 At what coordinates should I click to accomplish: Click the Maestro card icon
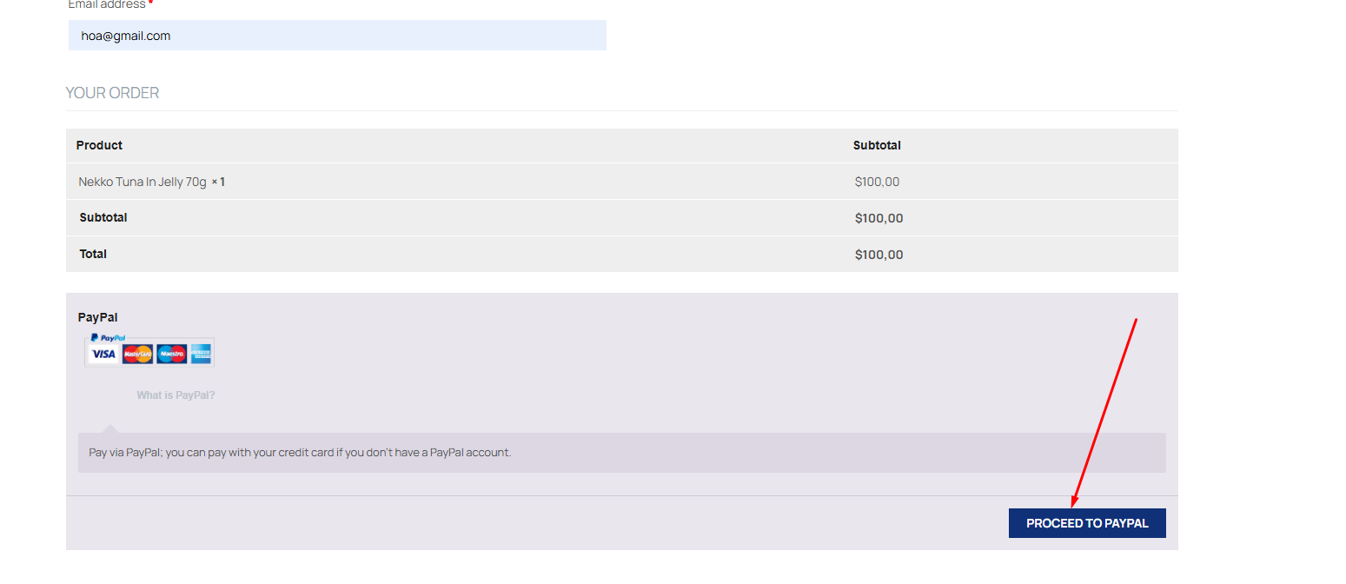click(172, 354)
